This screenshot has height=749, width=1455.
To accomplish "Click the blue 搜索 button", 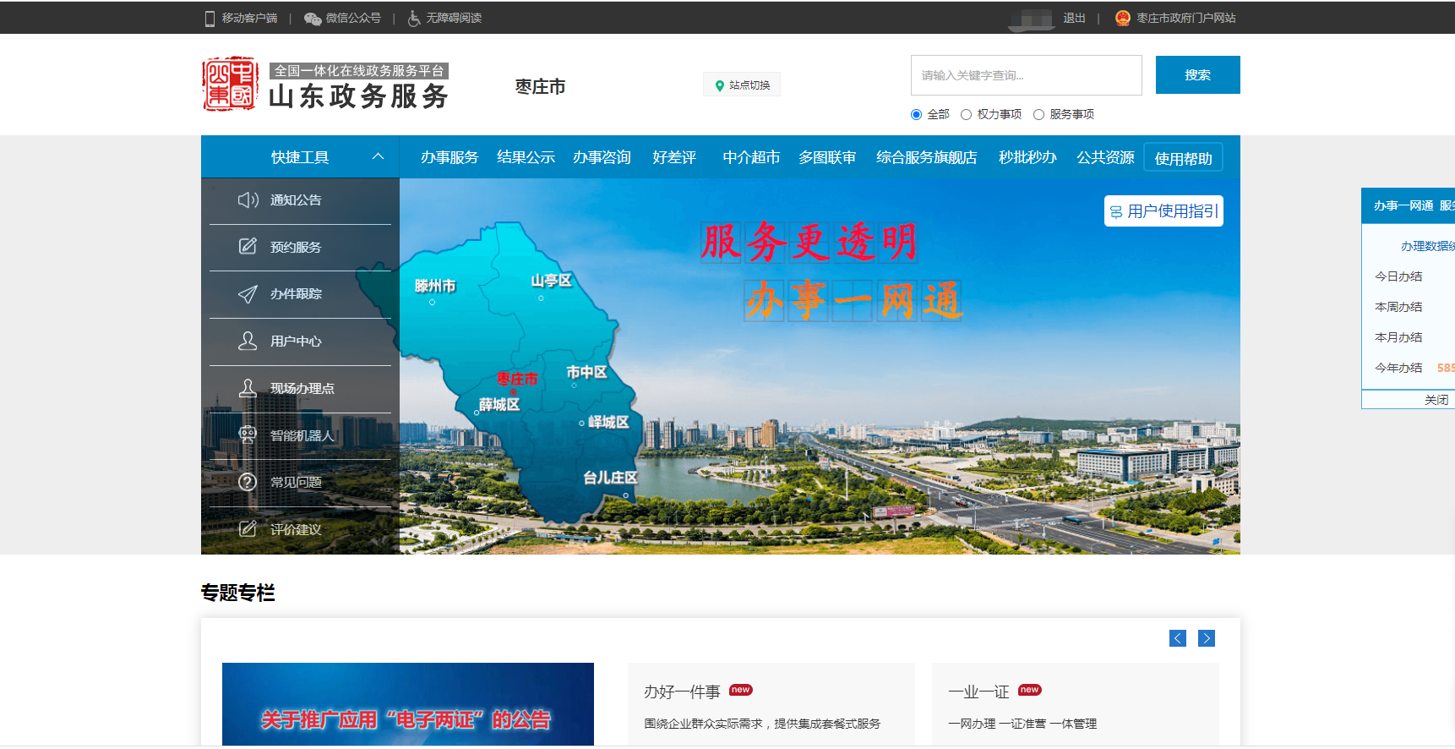I will [1197, 75].
